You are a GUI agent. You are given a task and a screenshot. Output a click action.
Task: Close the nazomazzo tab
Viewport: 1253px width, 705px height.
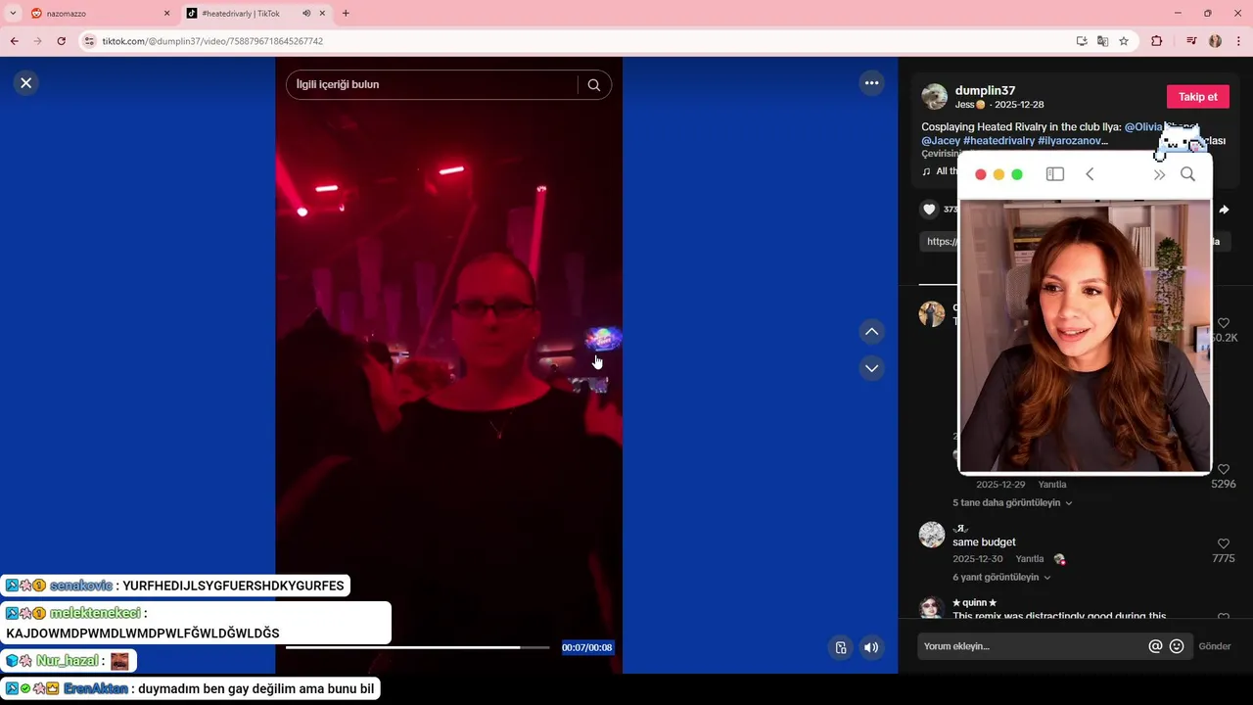[x=166, y=14]
